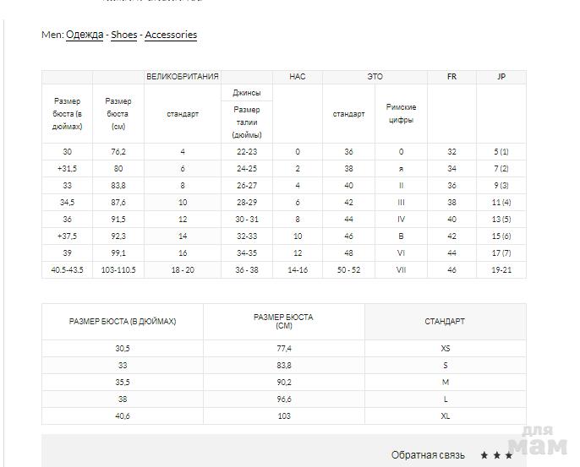The image size is (580, 467).
Task: Click the РАЗМЕР БЮСТА (В ДЮЙМАХ) header
Action: tap(122, 322)
